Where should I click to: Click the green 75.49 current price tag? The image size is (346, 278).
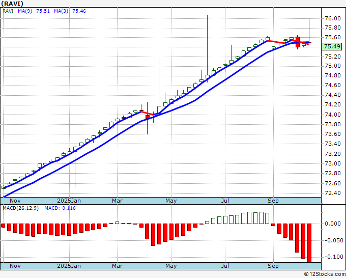pyautogui.click(x=332, y=47)
